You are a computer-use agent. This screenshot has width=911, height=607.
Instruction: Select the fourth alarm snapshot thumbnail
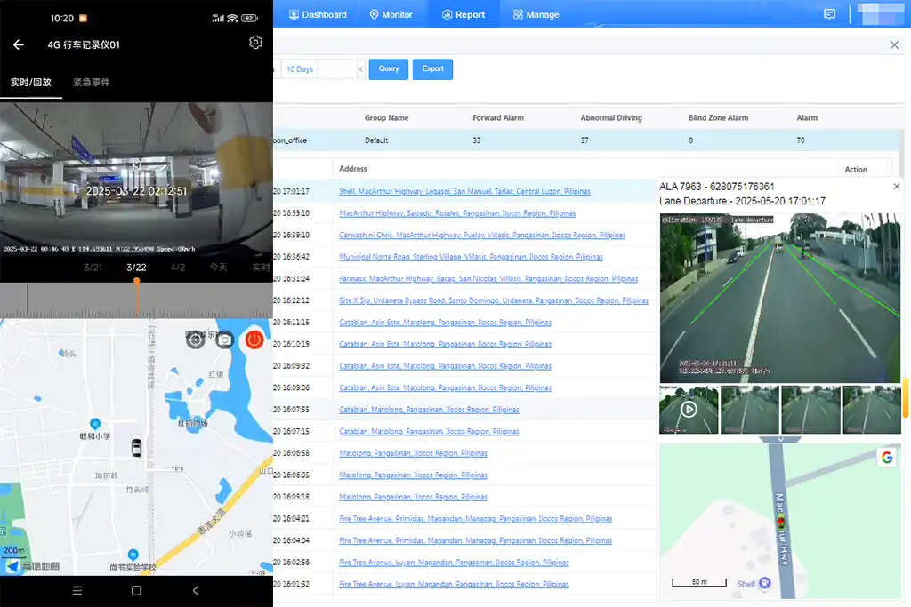(x=872, y=410)
